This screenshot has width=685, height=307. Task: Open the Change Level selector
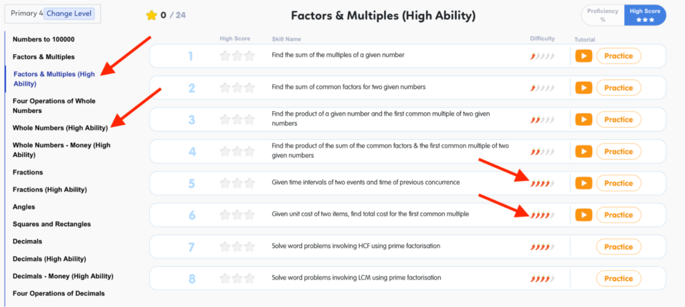coord(70,13)
